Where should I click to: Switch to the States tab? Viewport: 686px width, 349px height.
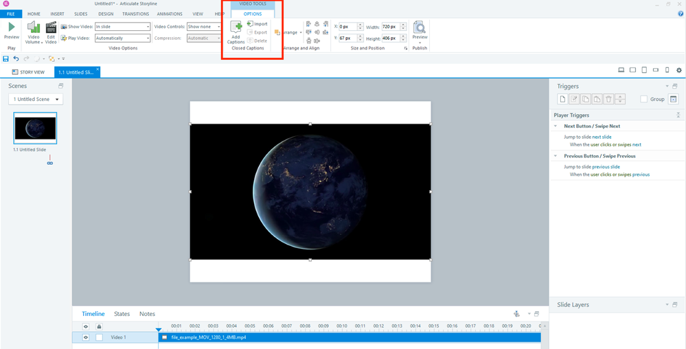coord(122,314)
